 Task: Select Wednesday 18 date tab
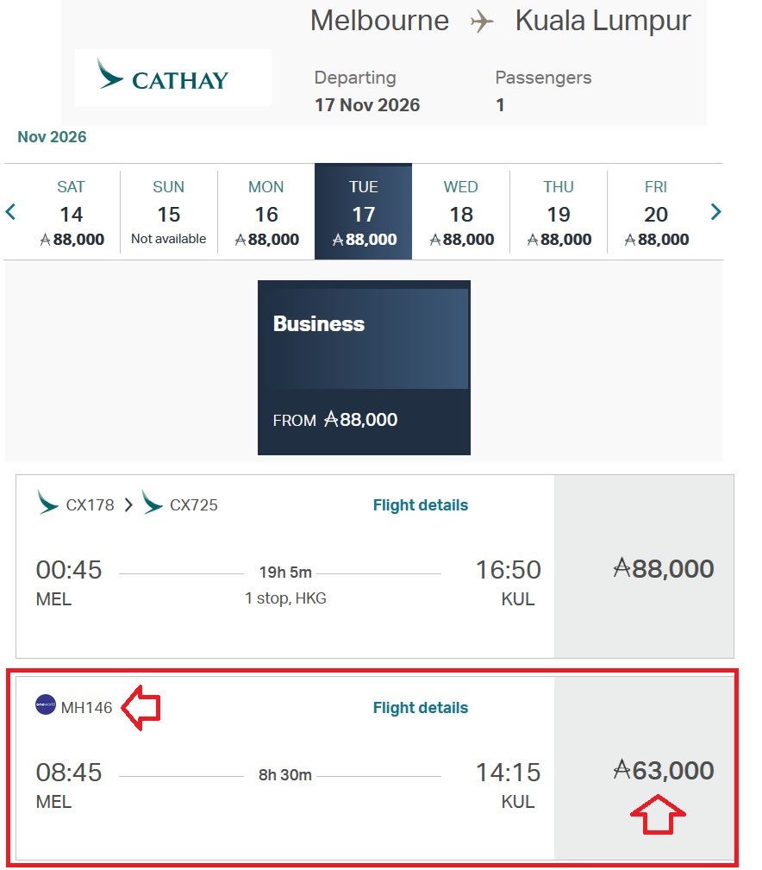coord(461,212)
